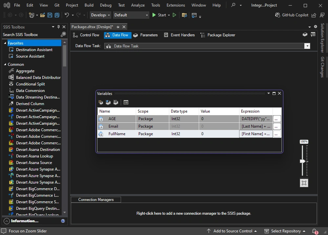Screen dimensions: 328x235
Task: Open the Add to Source Control menu
Action: 232,231
